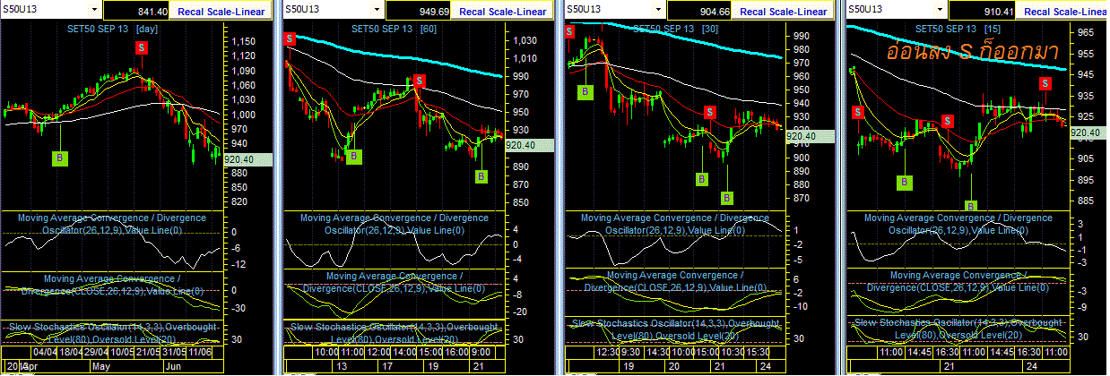The image size is (1110, 376).
Task: Click the top-left S sell marker on 30-minute chart
Action: coord(568,31)
